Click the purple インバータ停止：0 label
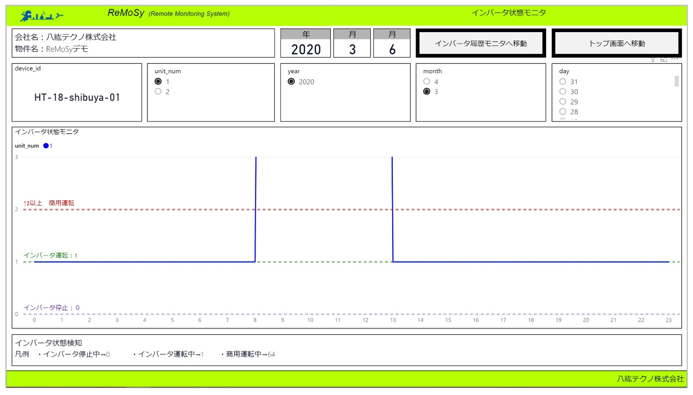Image resolution: width=693 pixels, height=395 pixels. pos(51,308)
